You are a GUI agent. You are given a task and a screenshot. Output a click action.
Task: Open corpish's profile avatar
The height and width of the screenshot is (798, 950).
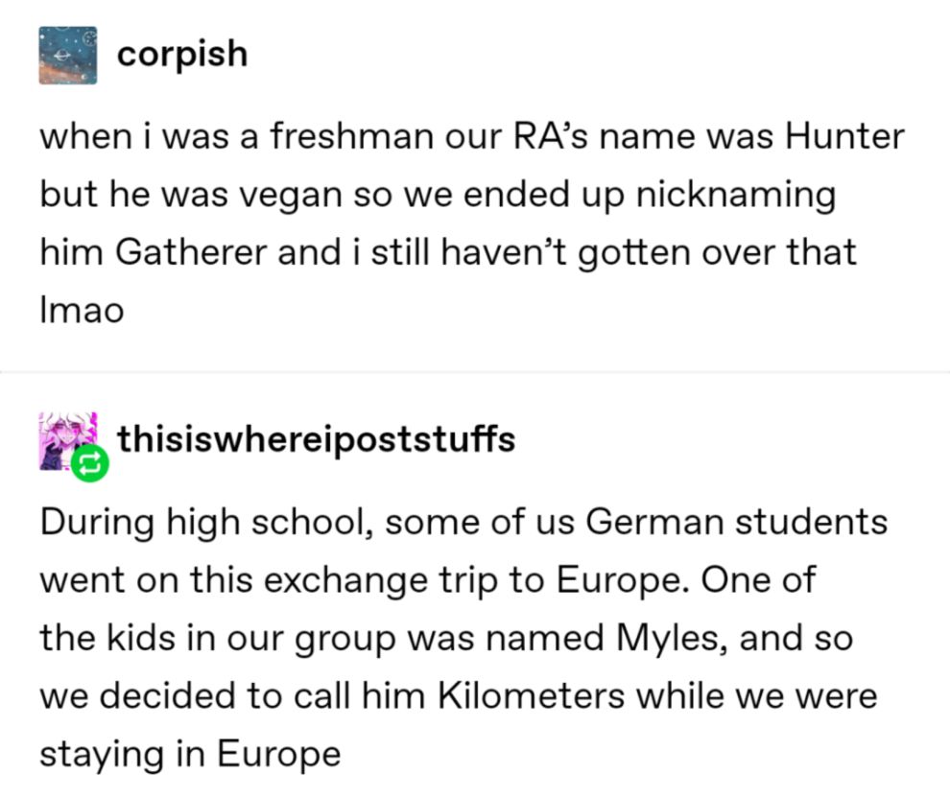pyautogui.click(x=68, y=56)
